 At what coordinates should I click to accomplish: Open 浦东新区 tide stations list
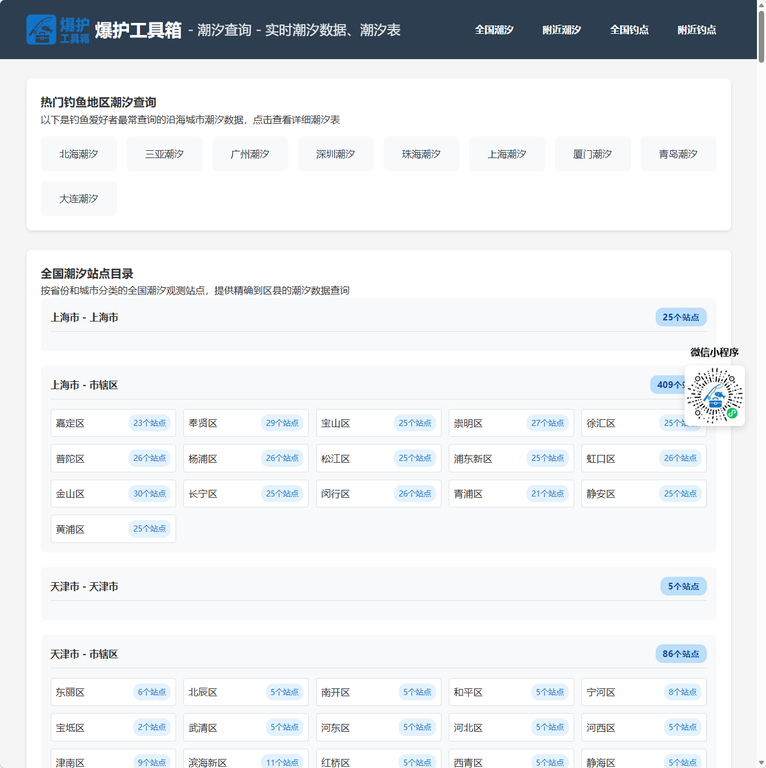tap(511, 458)
